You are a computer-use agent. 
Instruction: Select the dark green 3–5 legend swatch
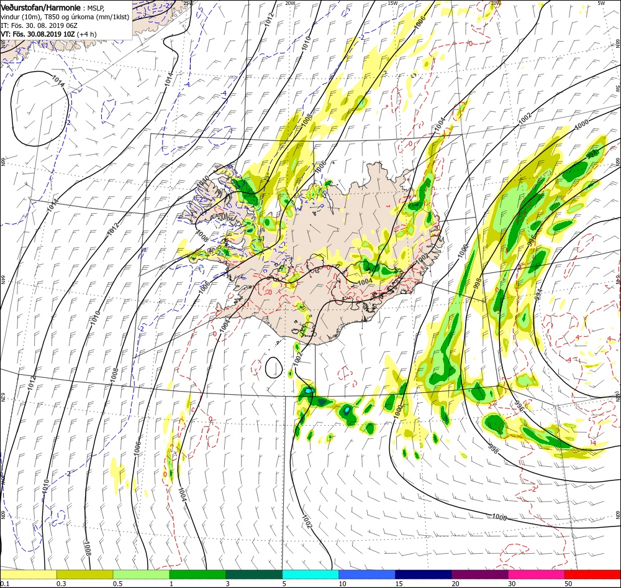(254, 574)
